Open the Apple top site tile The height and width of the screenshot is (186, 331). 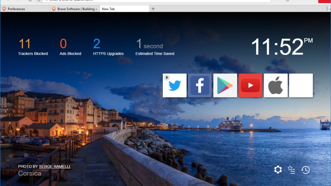tap(276, 85)
